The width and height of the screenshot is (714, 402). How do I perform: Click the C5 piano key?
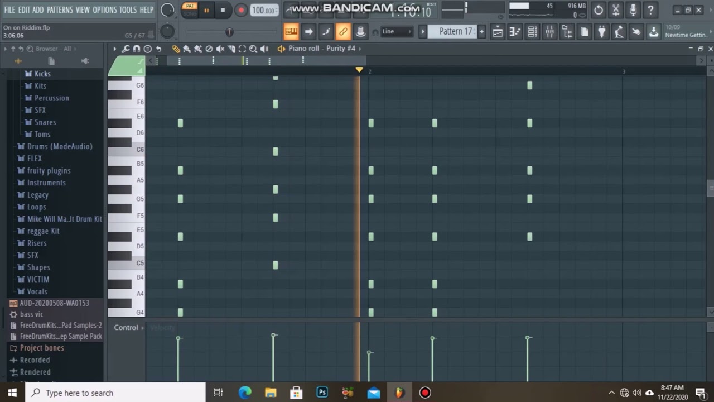tap(127, 263)
